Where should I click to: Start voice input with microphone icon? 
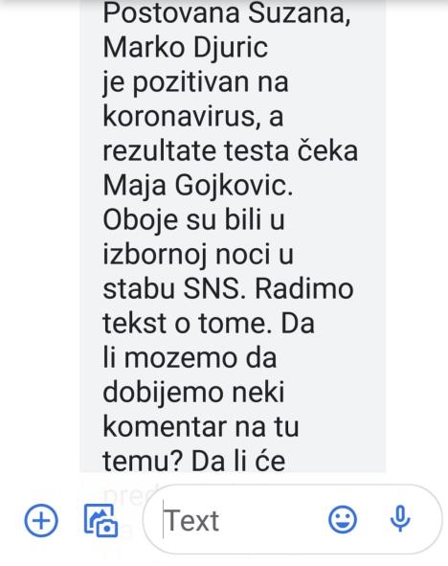[400, 519]
